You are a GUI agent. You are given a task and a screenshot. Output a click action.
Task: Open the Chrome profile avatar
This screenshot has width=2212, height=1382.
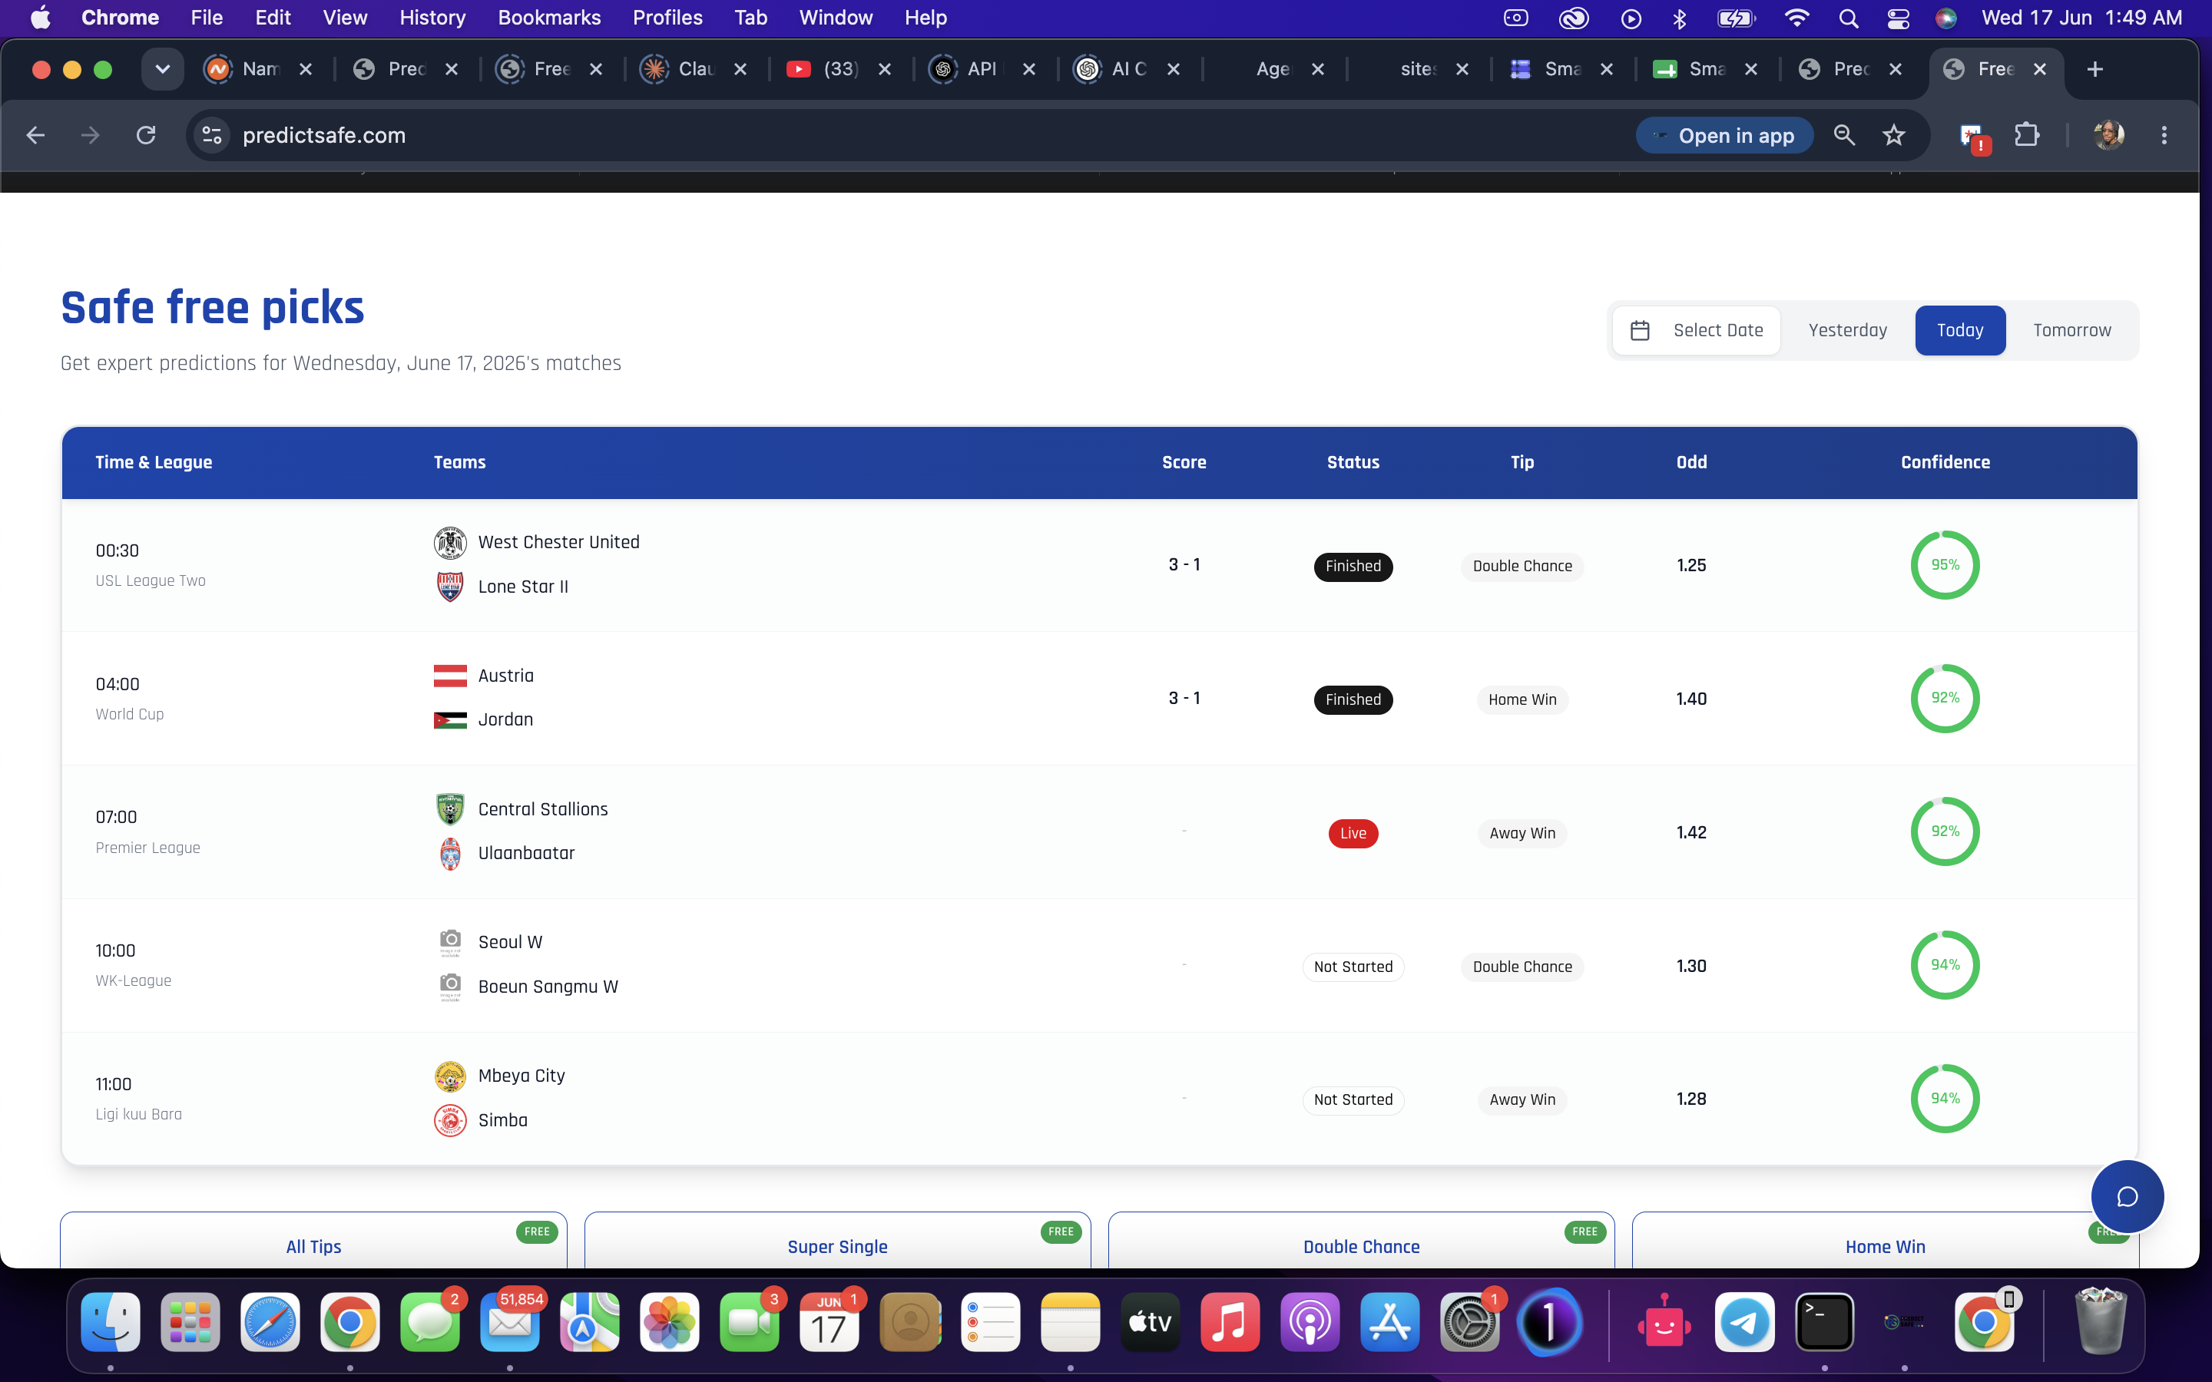pyautogui.click(x=2108, y=135)
